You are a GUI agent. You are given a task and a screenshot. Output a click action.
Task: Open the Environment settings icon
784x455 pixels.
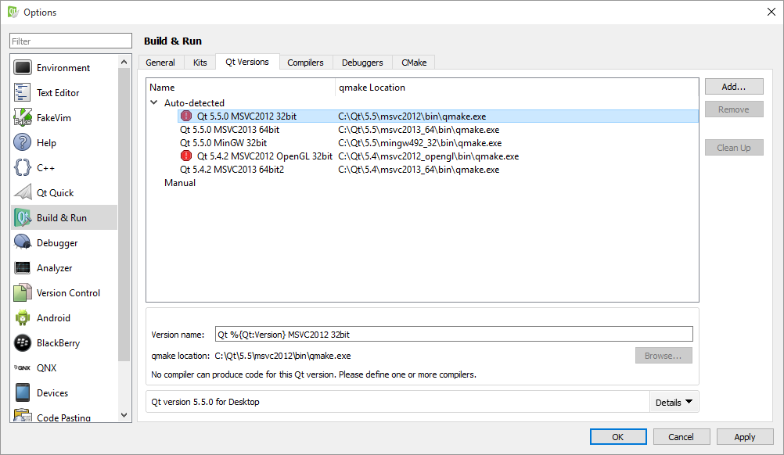(x=23, y=67)
